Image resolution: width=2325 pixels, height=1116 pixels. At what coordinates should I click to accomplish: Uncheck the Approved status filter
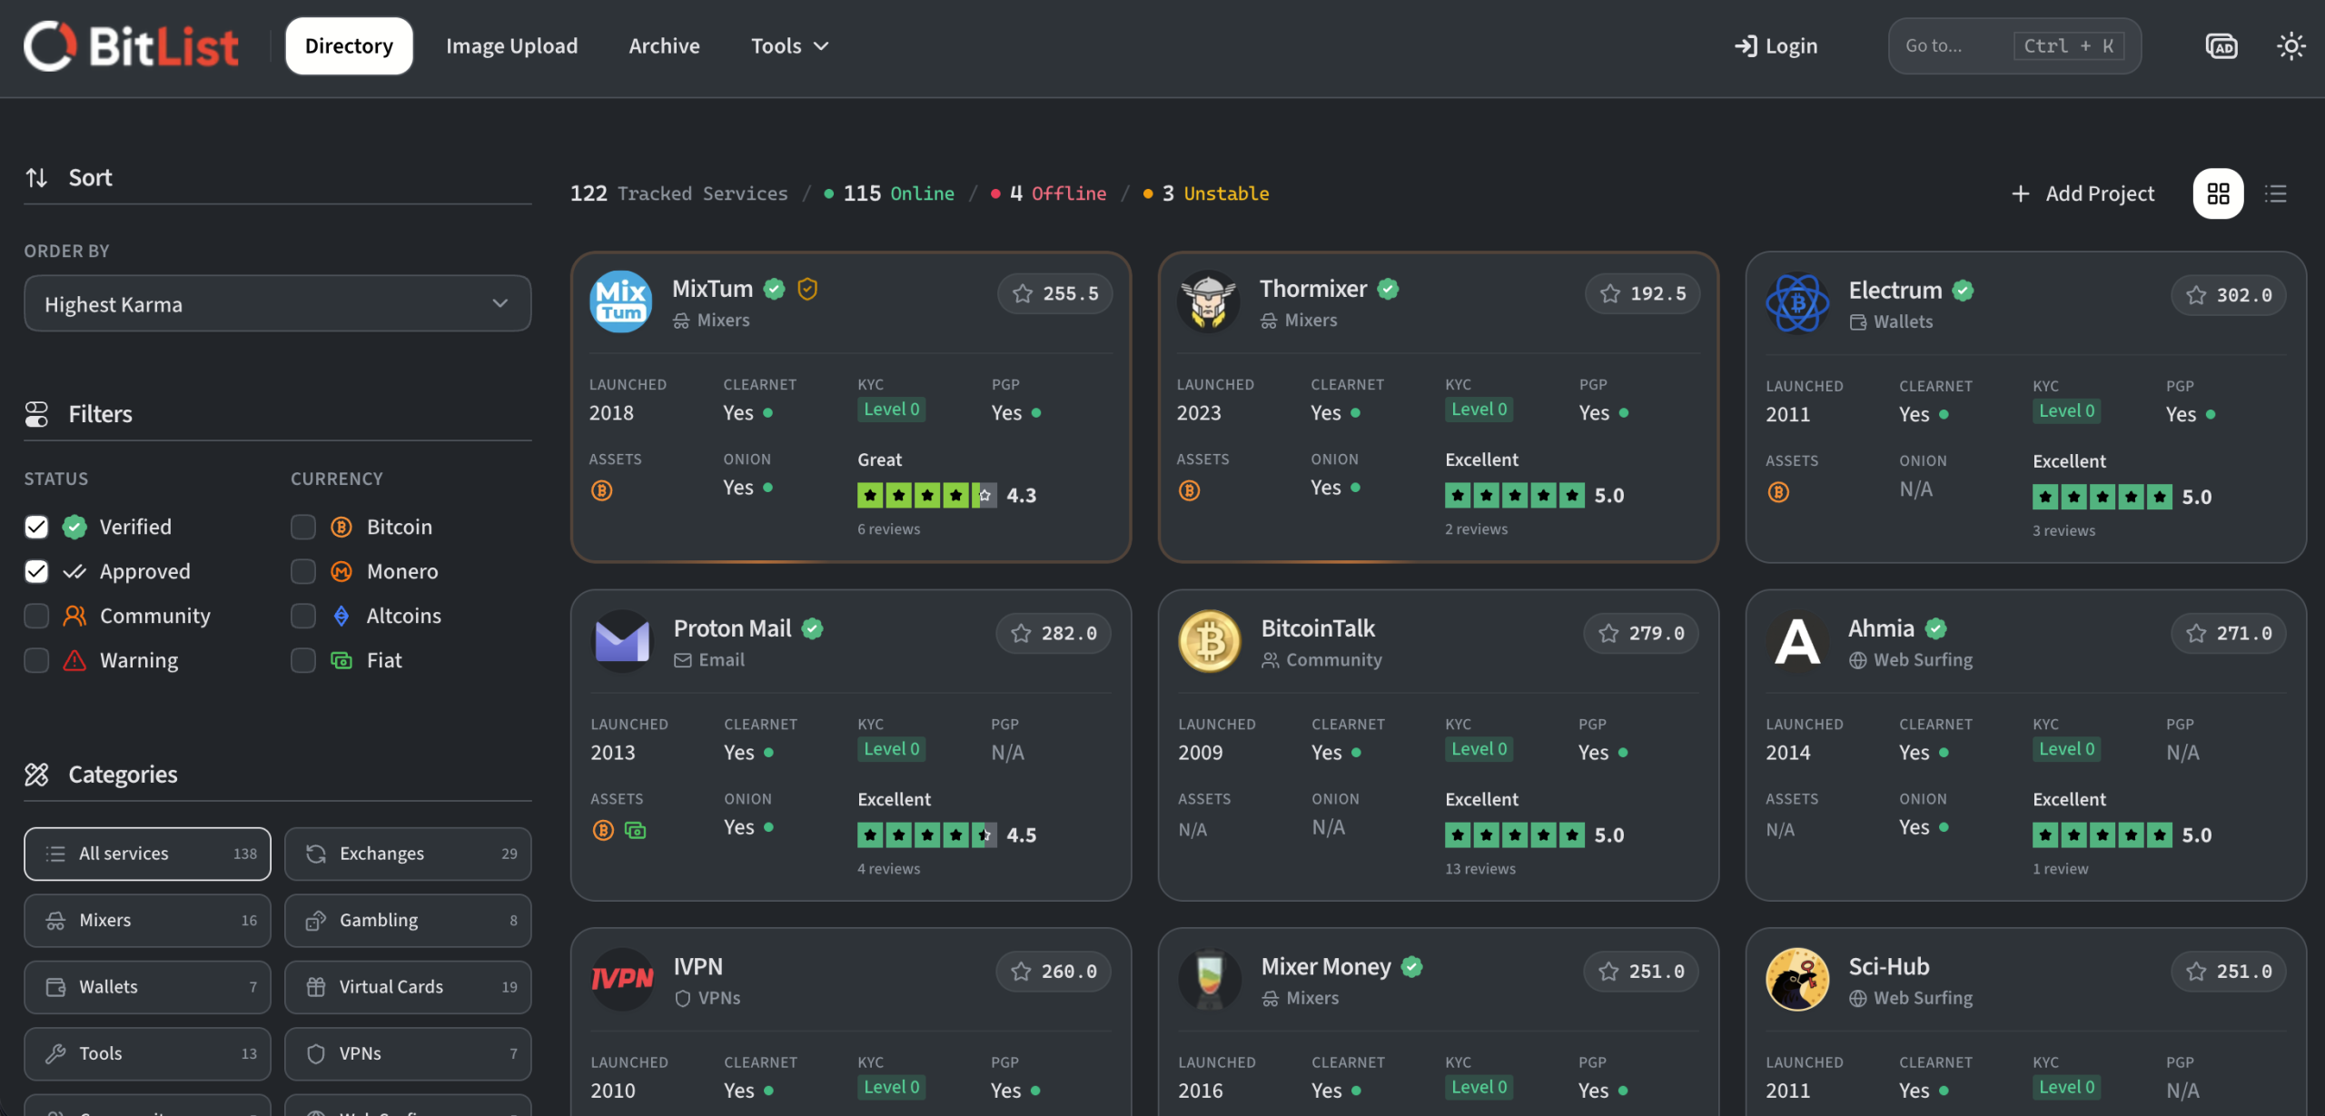tap(36, 571)
